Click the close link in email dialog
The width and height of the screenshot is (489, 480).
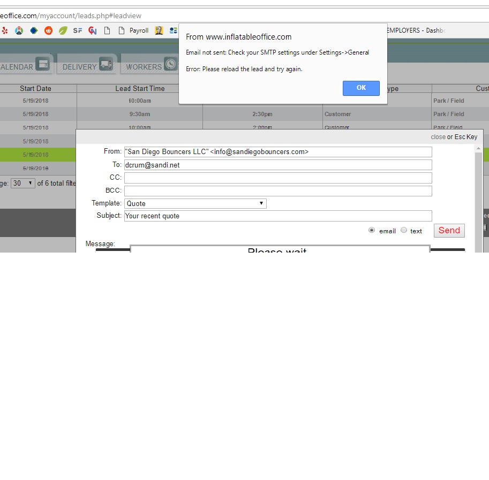[x=438, y=137]
